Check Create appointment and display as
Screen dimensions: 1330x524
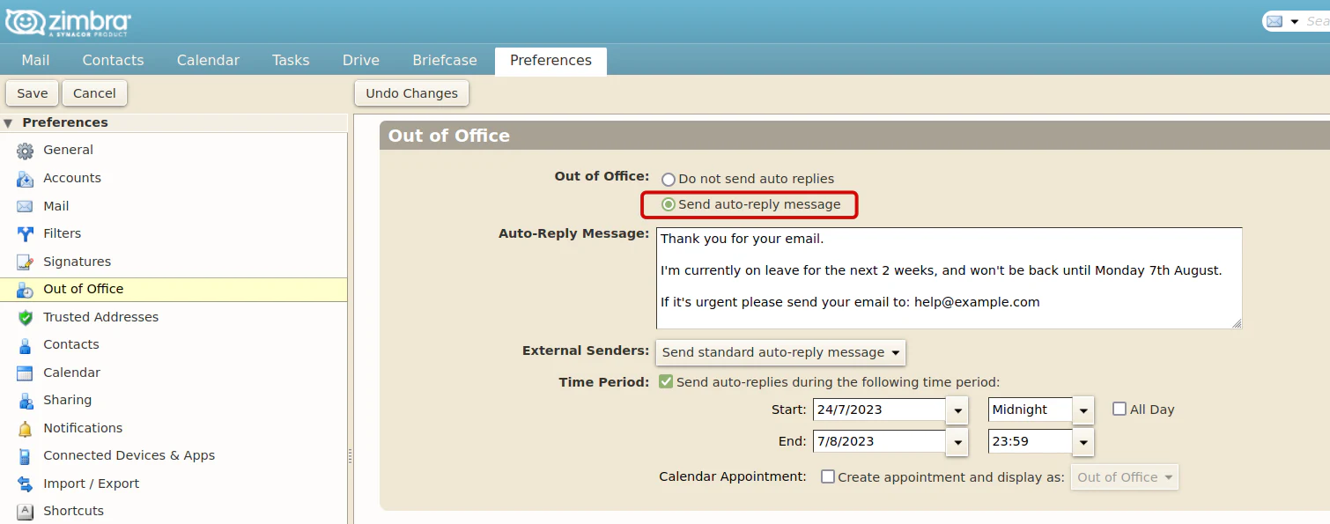[828, 476]
